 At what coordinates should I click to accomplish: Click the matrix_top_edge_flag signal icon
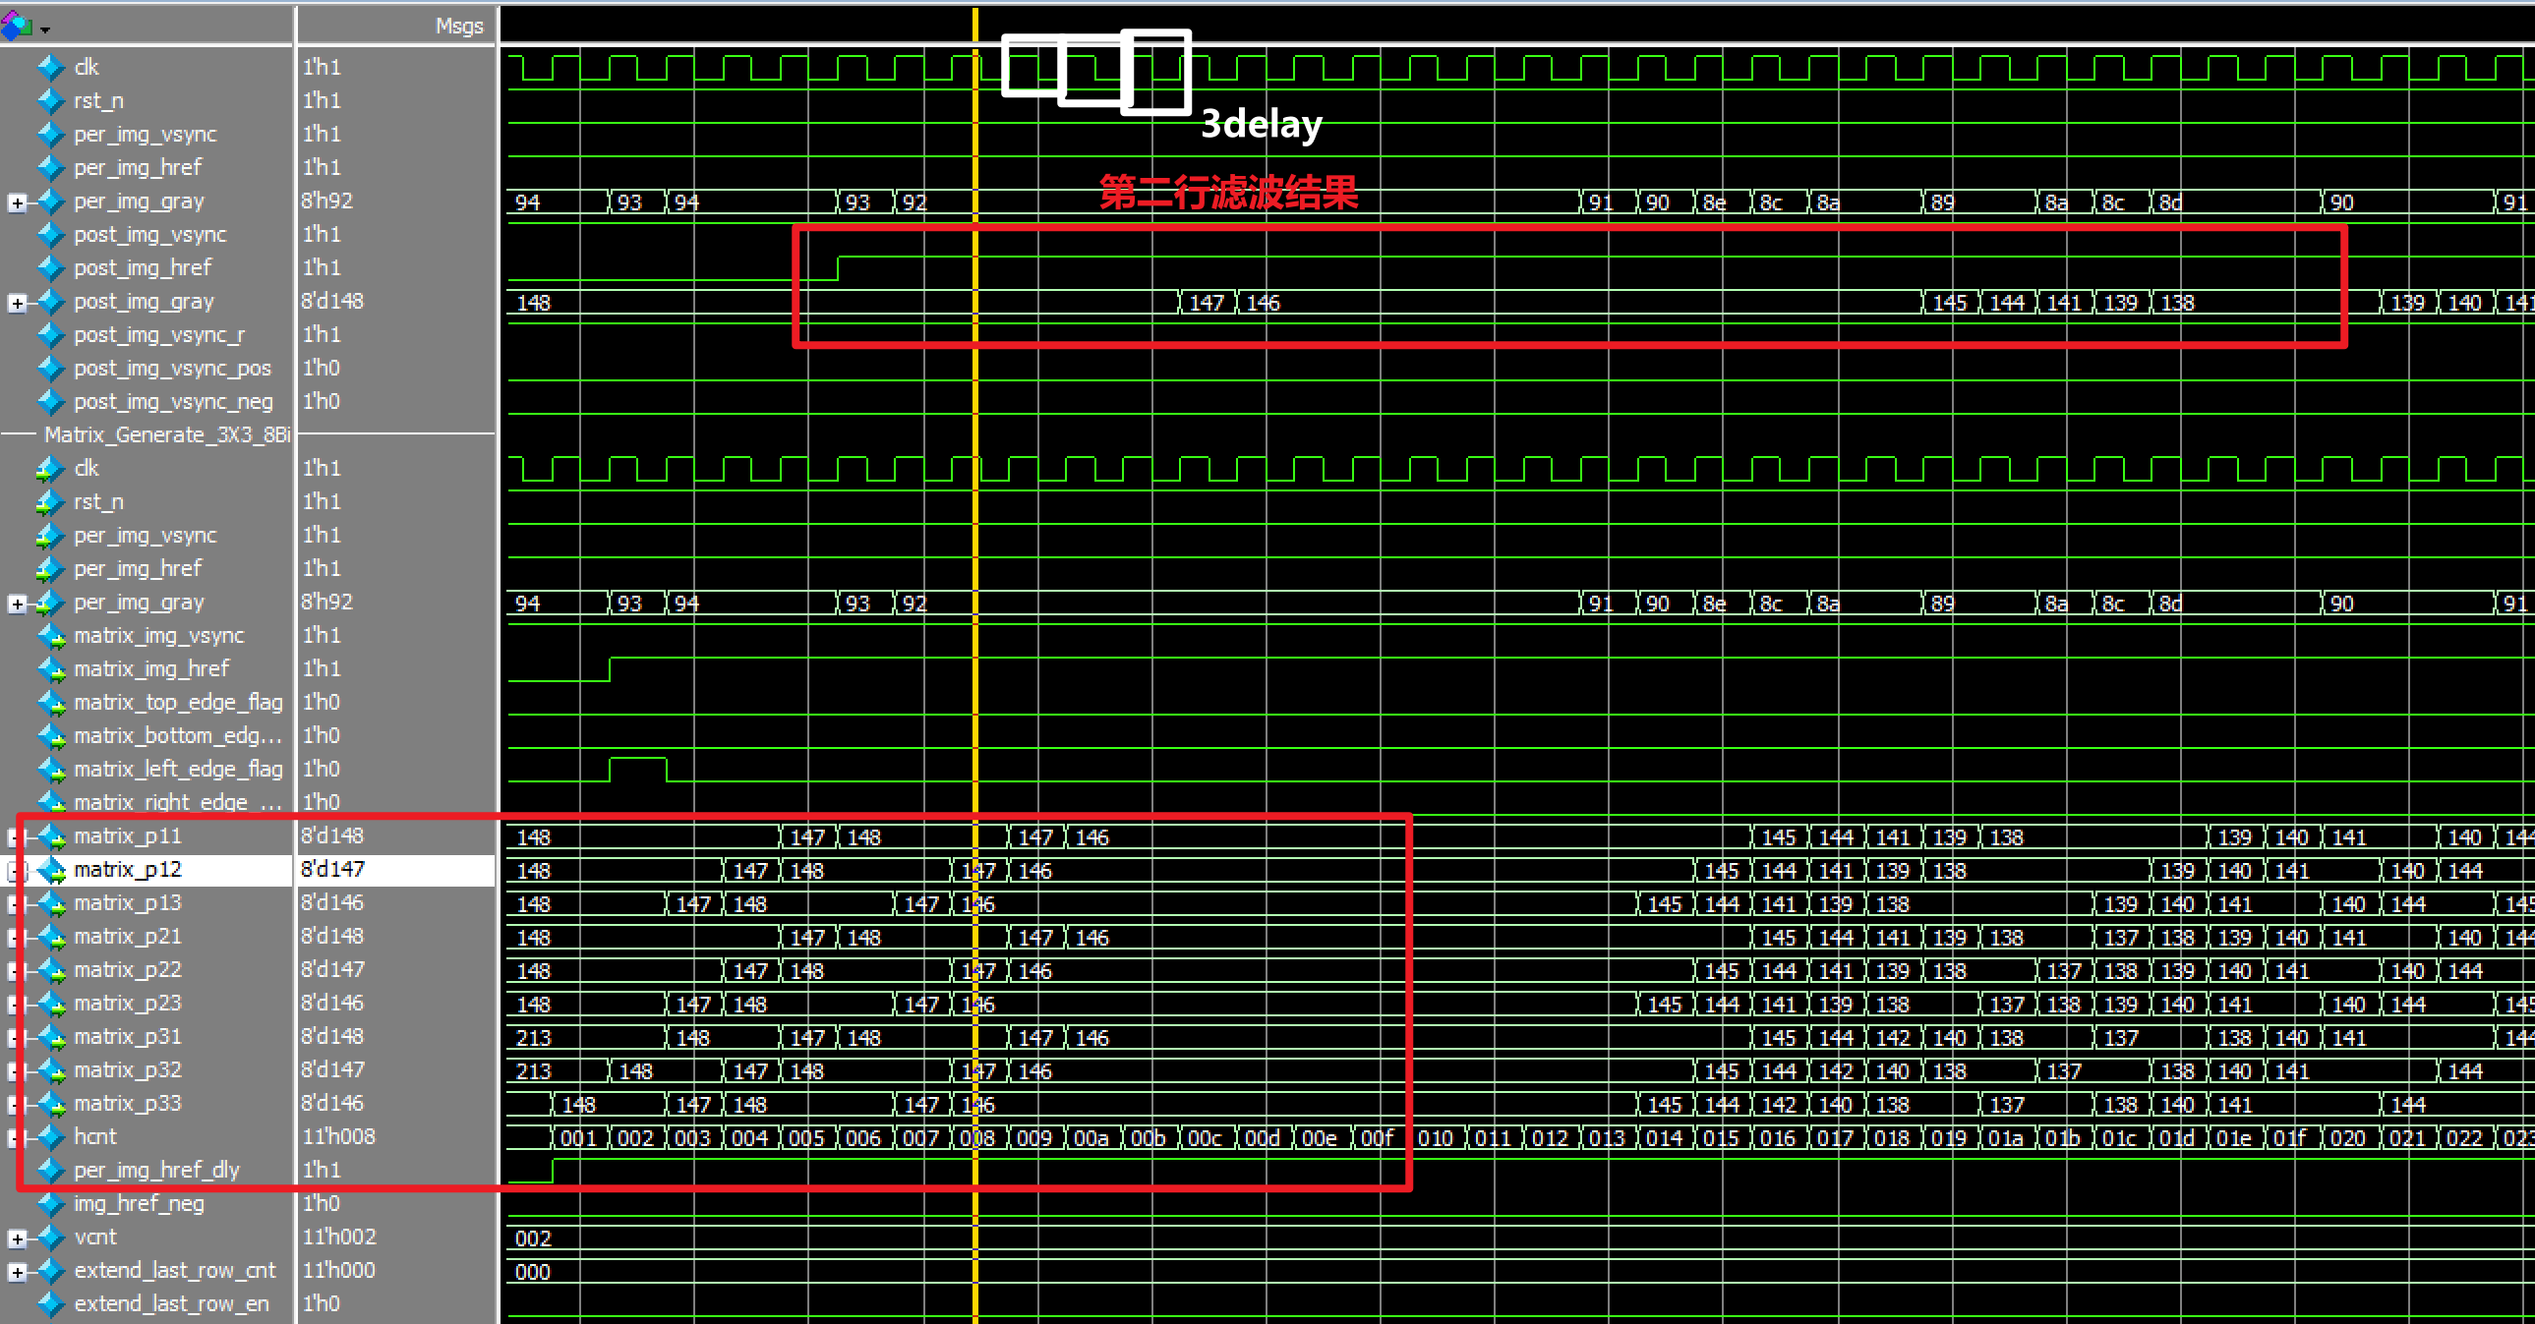pos(51,703)
